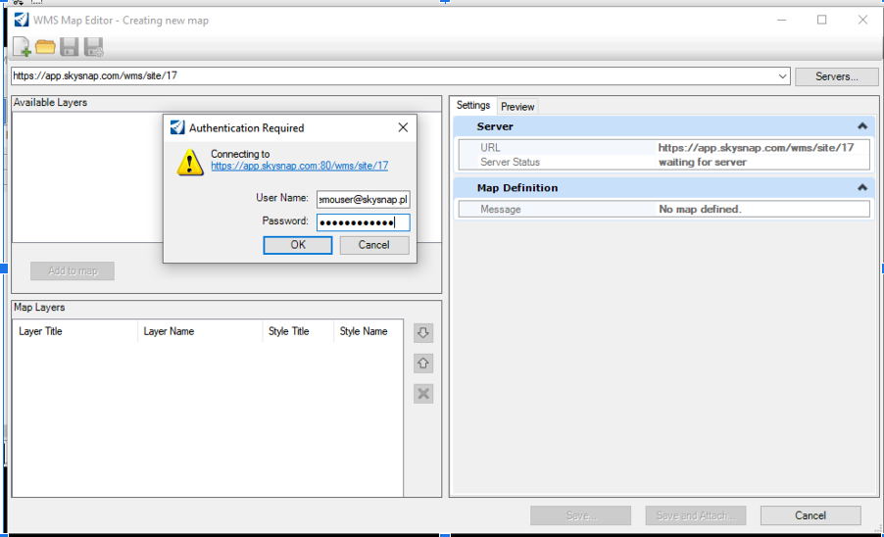Click the New map toolbar icon
This screenshot has width=884, height=537.
[x=22, y=47]
